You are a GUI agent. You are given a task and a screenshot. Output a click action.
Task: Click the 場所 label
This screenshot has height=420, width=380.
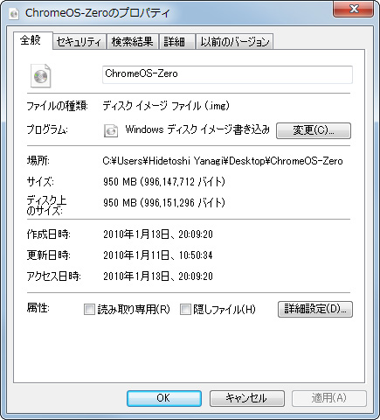tap(38, 160)
